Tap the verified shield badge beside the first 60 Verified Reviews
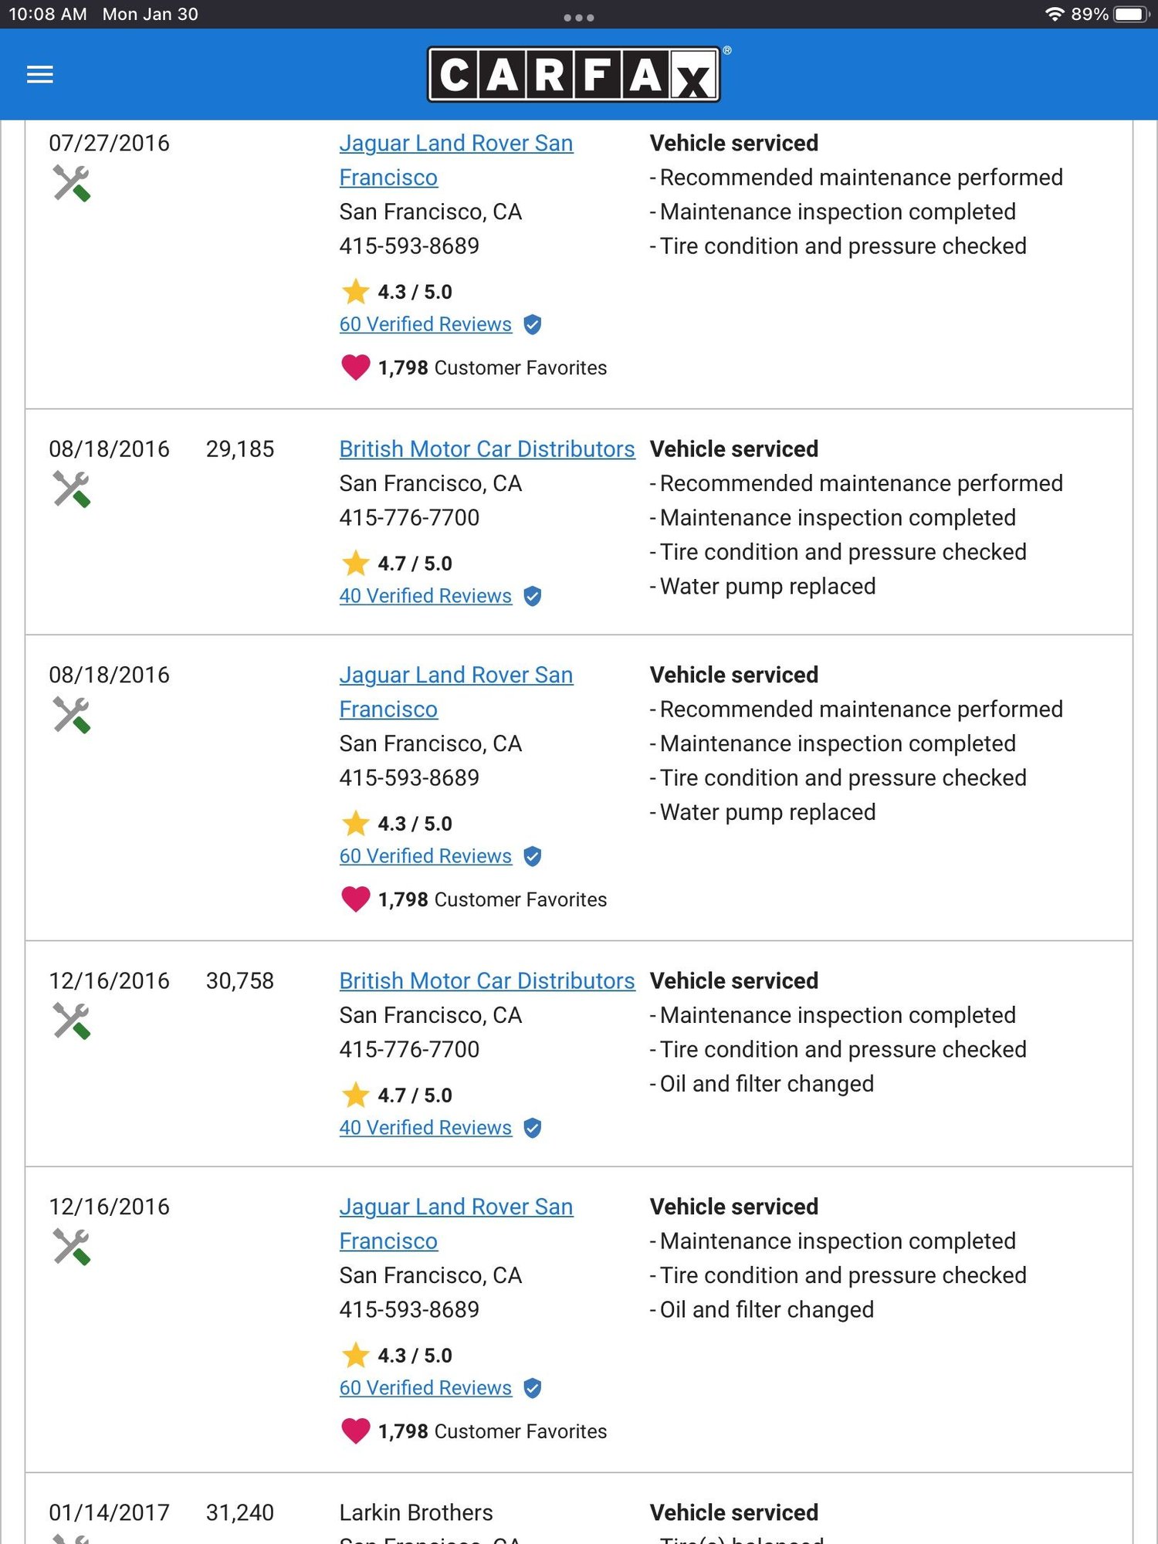1158x1544 pixels. [x=533, y=324]
